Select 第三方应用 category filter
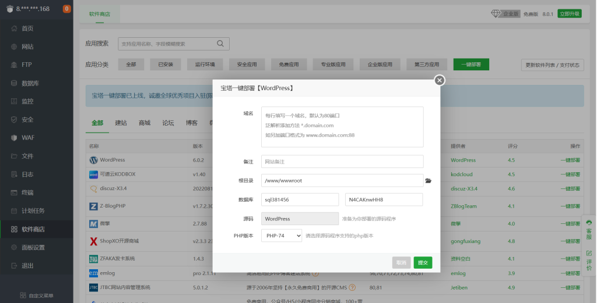Screen dimensions: 597x303 [426, 64]
